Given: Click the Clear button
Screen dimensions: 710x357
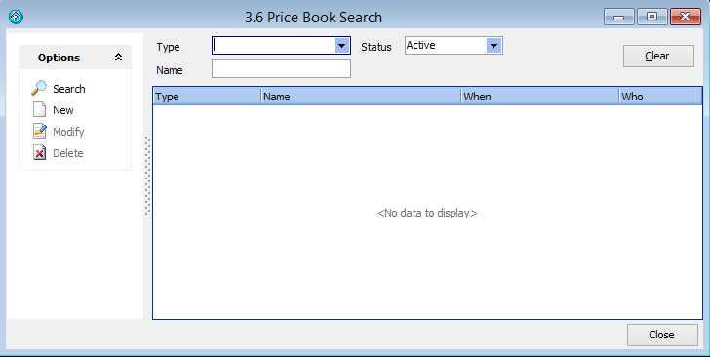Looking at the screenshot, I should click(x=658, y=56).
